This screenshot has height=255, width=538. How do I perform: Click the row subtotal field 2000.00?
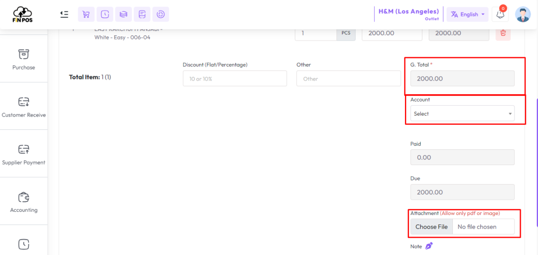[x=459, y=33]
